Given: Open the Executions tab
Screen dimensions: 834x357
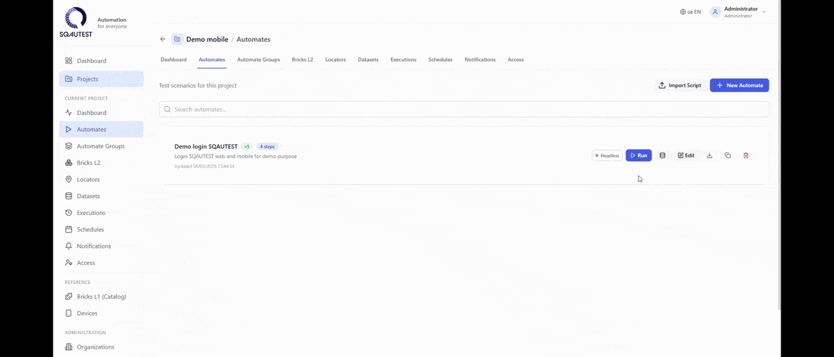Looking at the screenshot, I should point(403,59).
